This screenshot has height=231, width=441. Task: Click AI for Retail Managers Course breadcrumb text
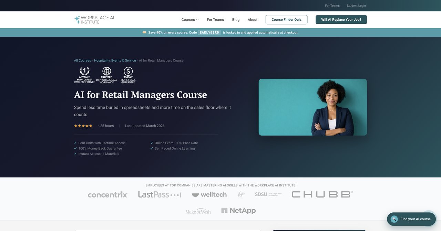pos(161,61)
